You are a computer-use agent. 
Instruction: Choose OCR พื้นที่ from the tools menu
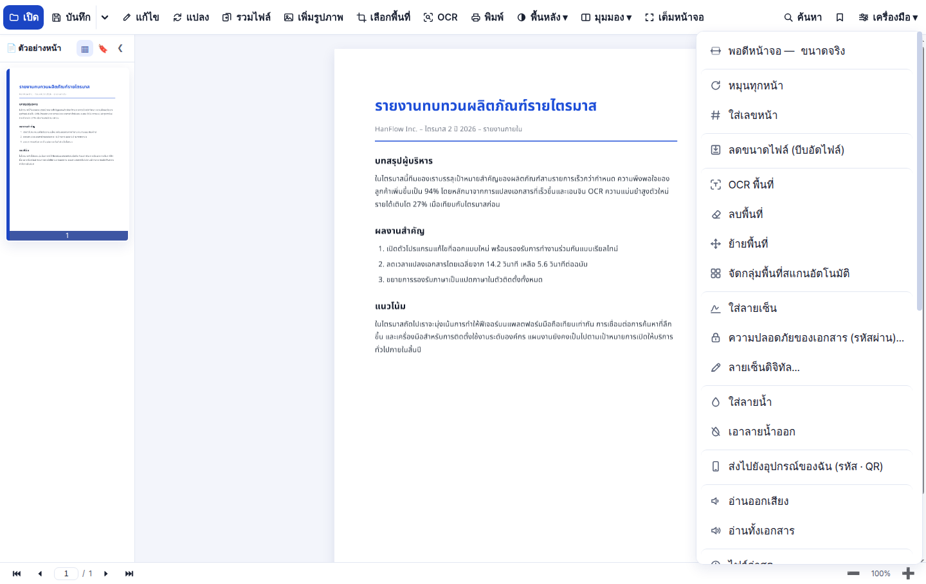806,185
